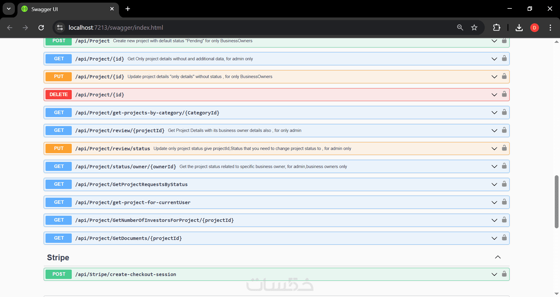Click the lock icon on GET /api/Project/{id}
The image size is (560, 297).
click(504, 59)
